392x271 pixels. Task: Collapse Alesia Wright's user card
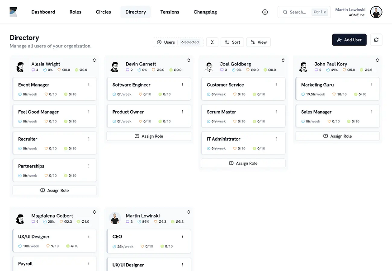pyautogui.click(x=94, y=60)
